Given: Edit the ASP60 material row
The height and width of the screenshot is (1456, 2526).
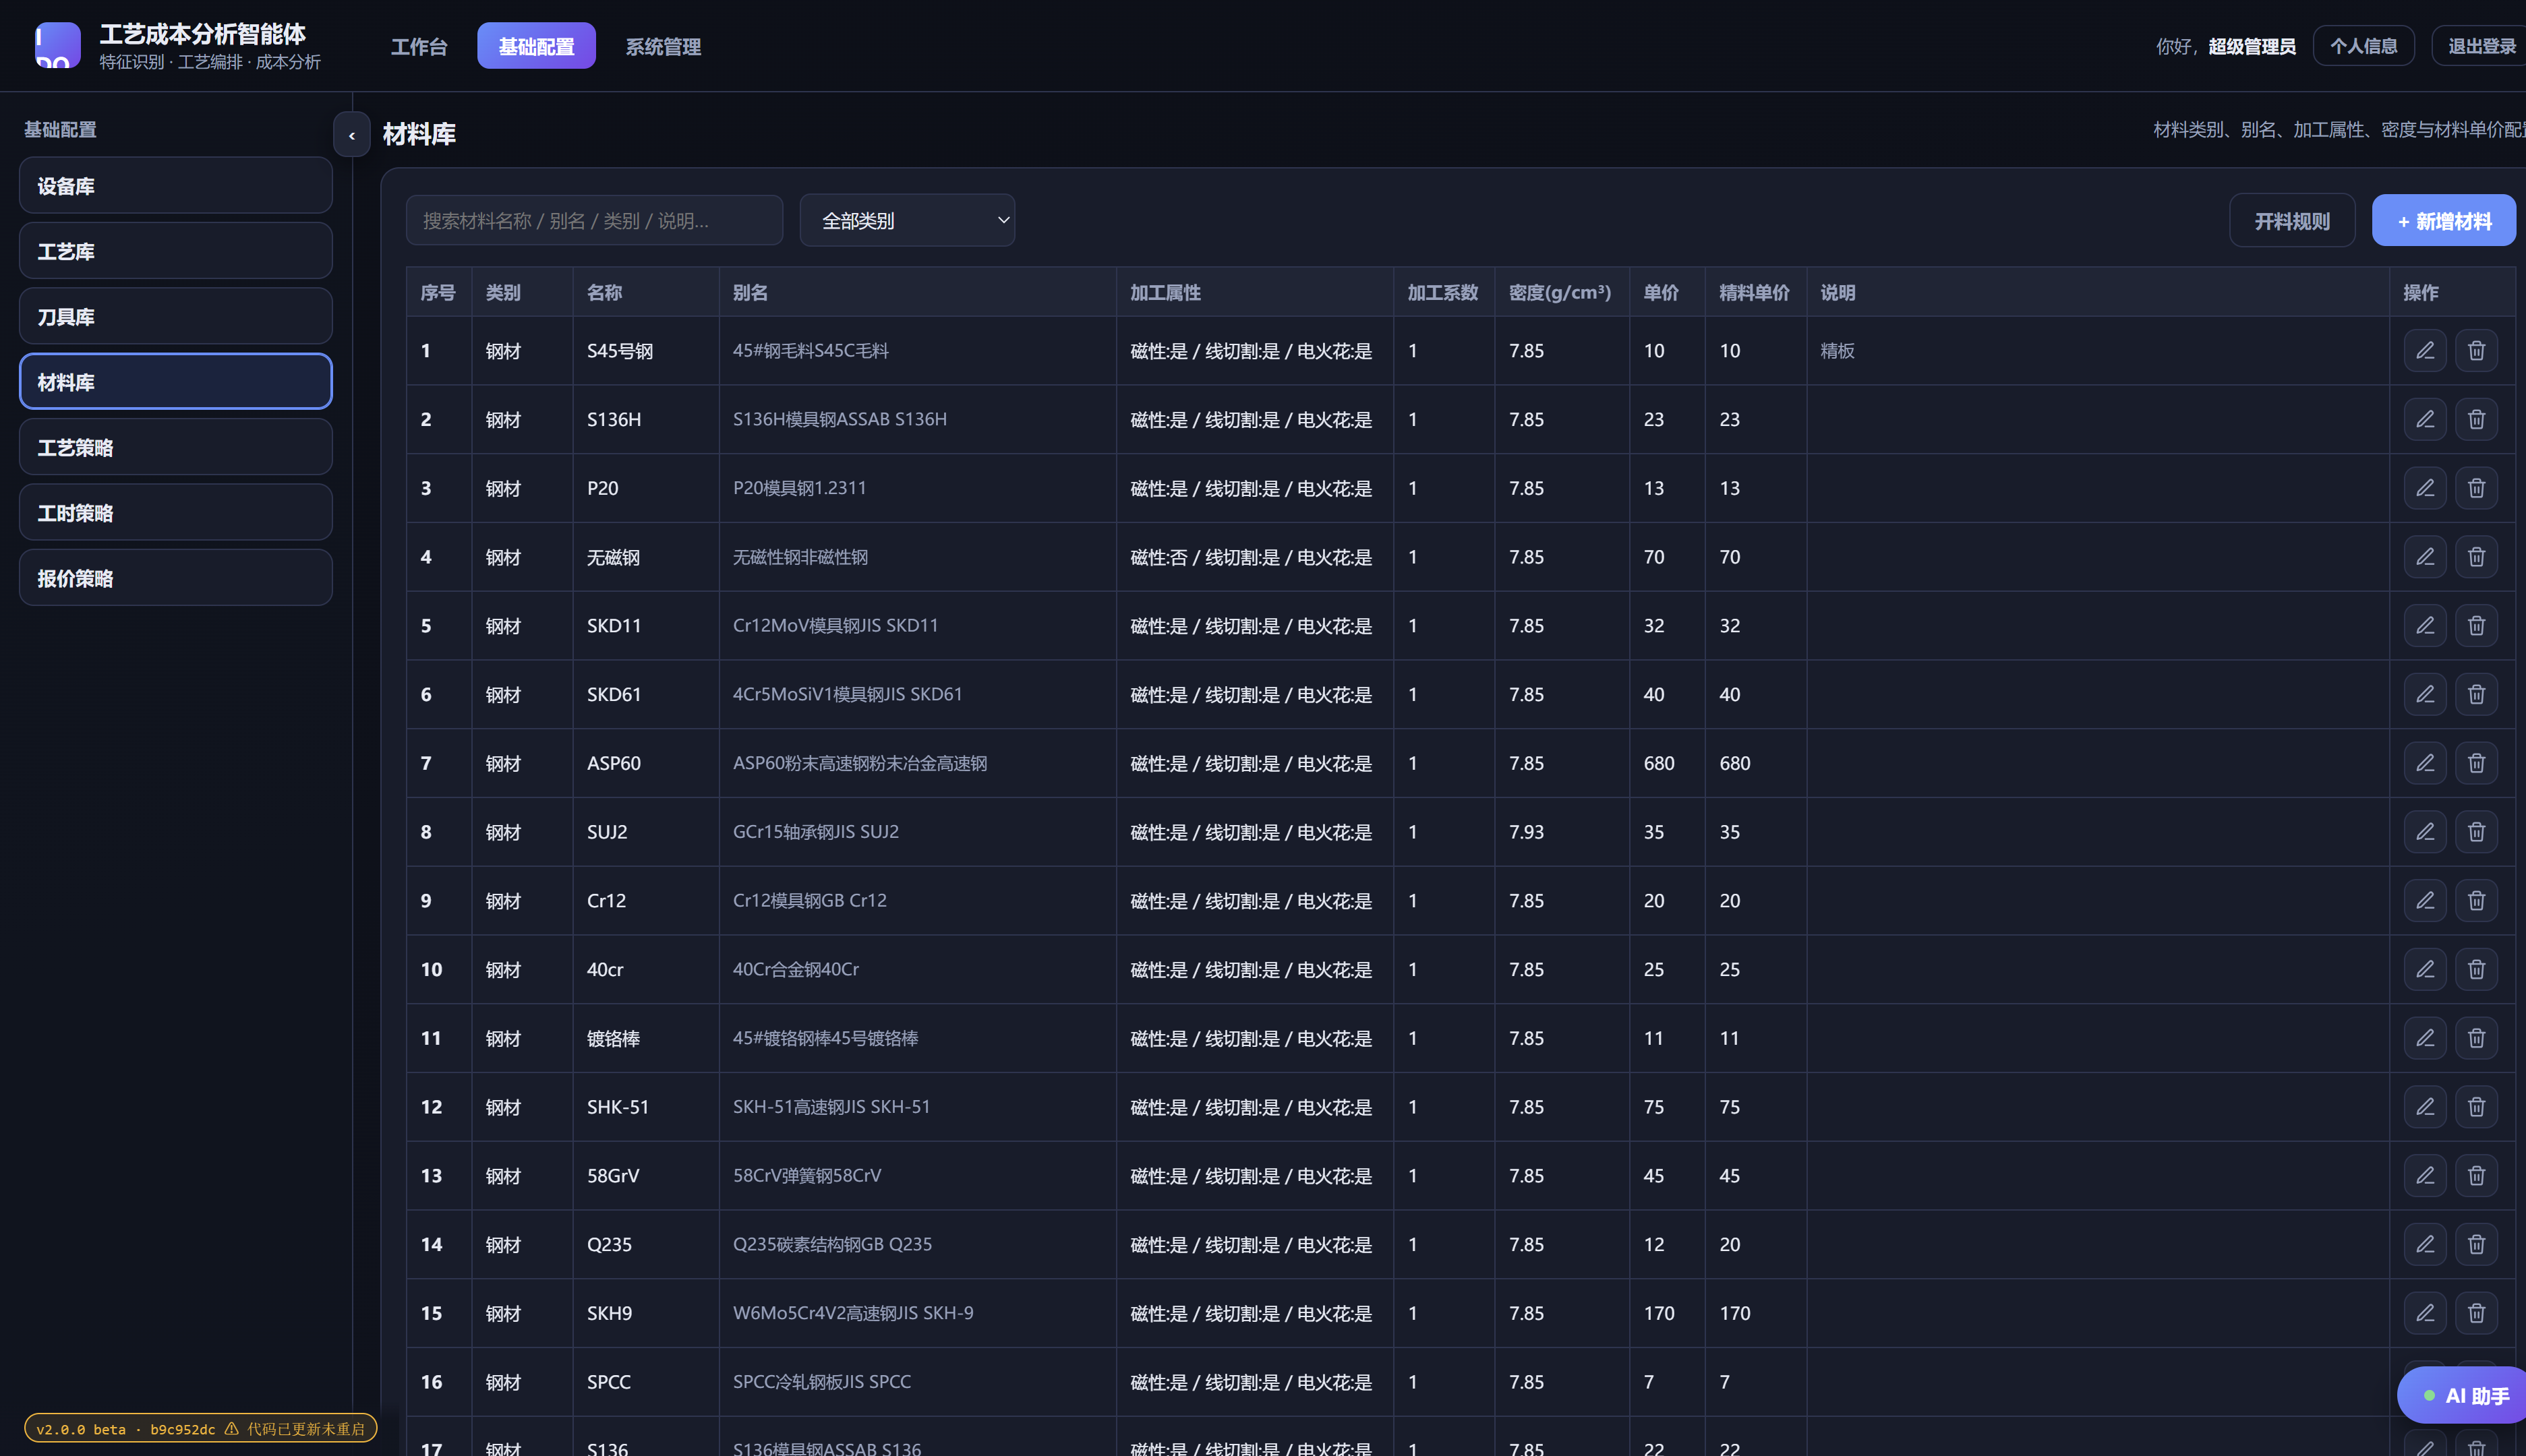Looking at the screenshot, I should (x=2425, y=763).
